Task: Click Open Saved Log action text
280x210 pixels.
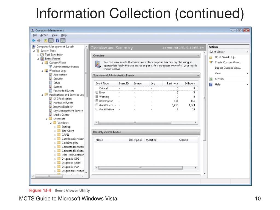Action: pyautogui.click(x=225, y=57)
